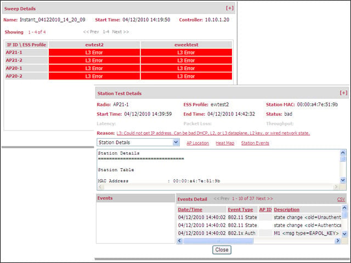Image resolution: width=351 pixels, height=263 pixels.
Task: Click scroll-up arrow in Station Details text box
Action: pos(343,153)
